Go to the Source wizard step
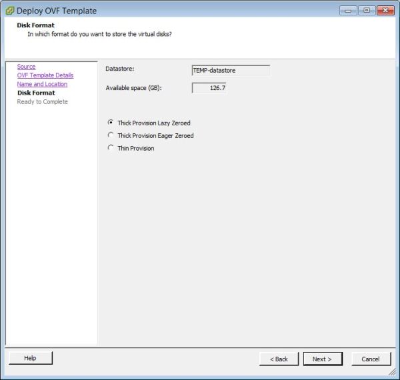 click(x=26, y=67)
